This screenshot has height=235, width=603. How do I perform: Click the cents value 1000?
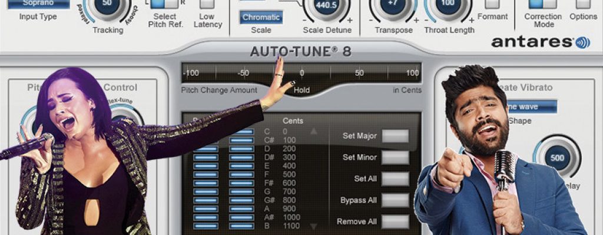click(x=291, y=217)
